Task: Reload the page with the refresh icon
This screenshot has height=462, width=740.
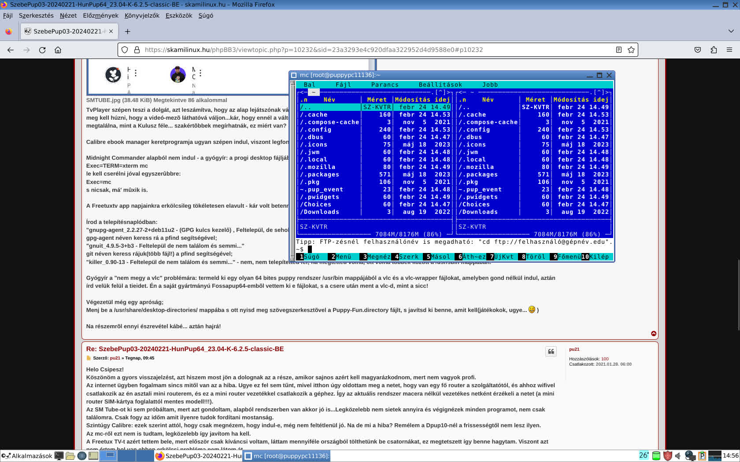Action: point(42,50)
